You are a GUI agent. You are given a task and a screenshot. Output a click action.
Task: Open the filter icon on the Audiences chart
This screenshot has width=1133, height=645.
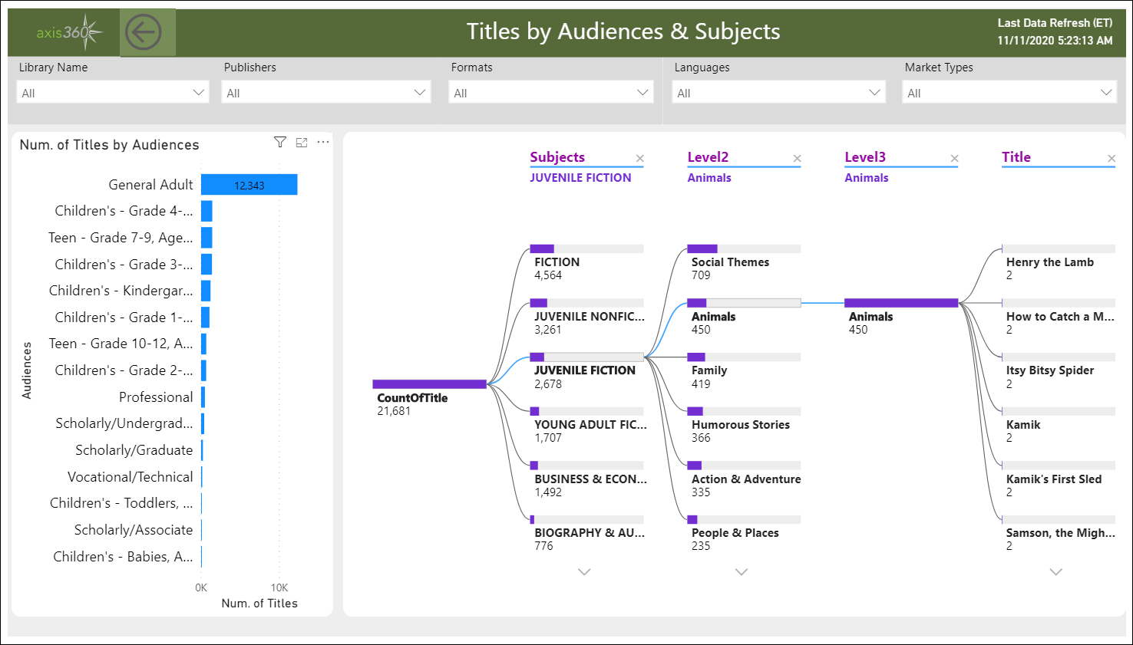[279, 142]
